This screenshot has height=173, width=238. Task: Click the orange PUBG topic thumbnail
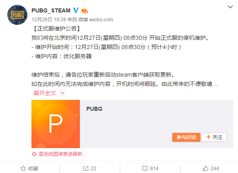[x=56, y=124]
